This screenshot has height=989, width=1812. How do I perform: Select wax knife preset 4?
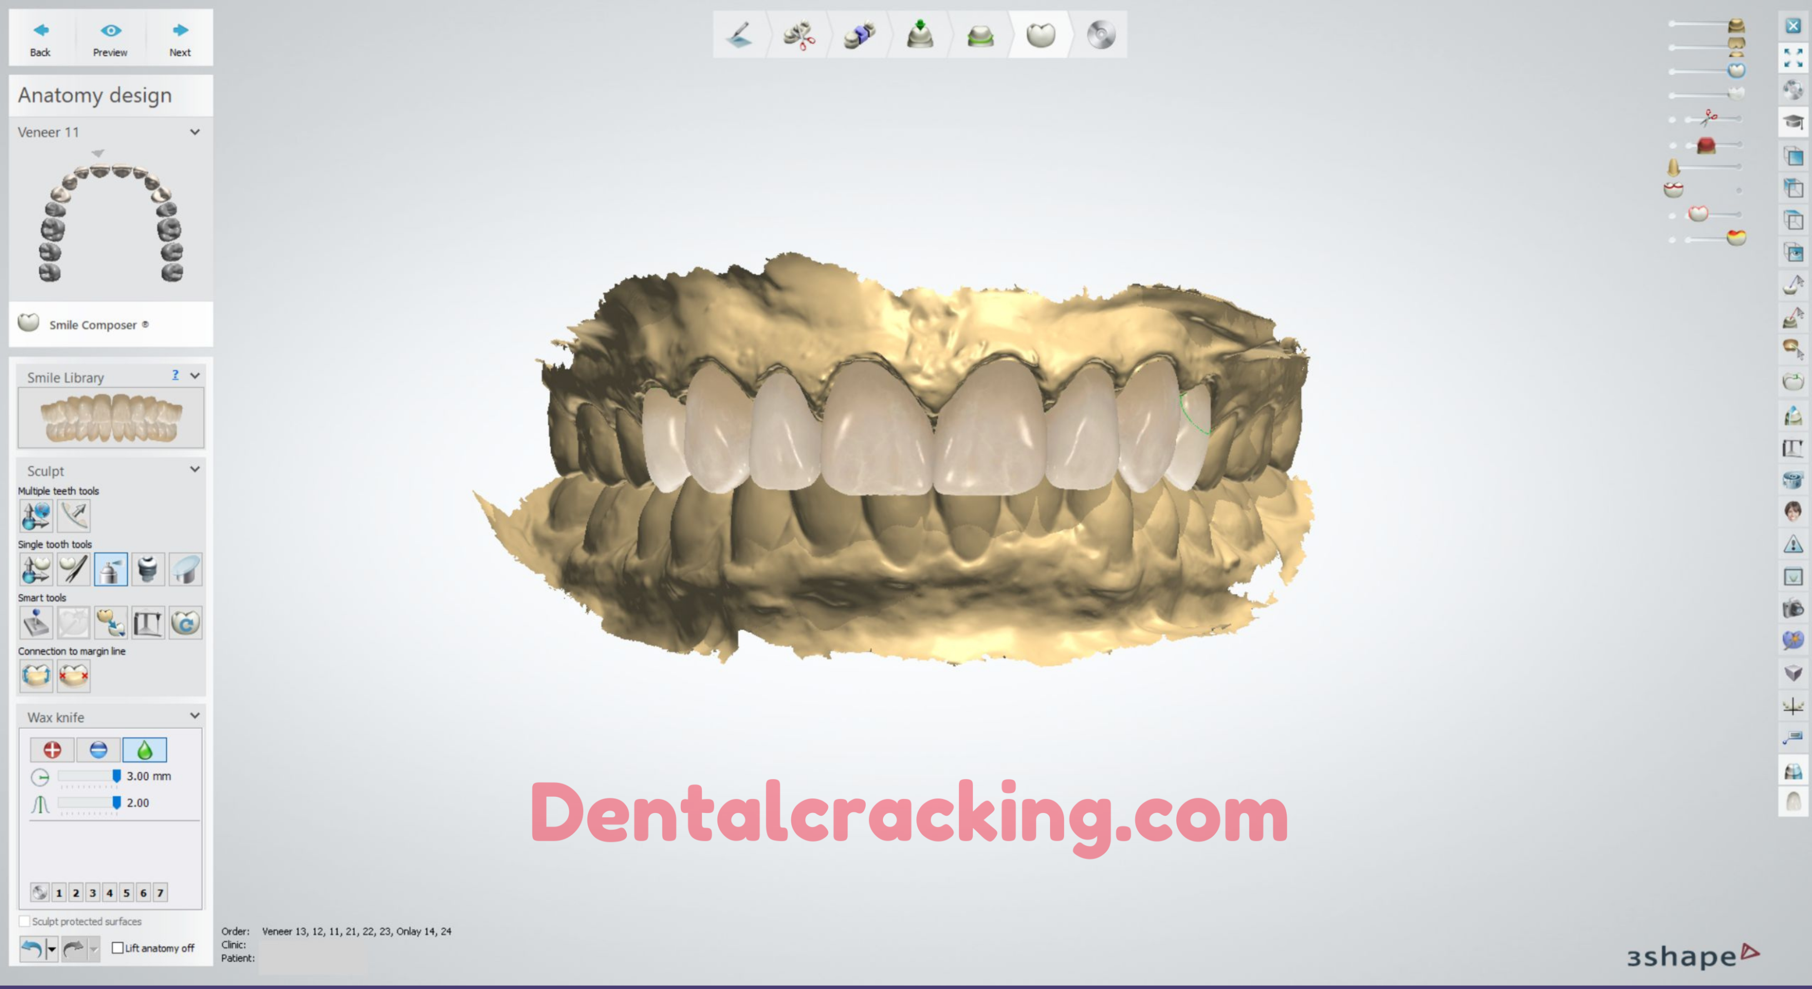(110, 892)
